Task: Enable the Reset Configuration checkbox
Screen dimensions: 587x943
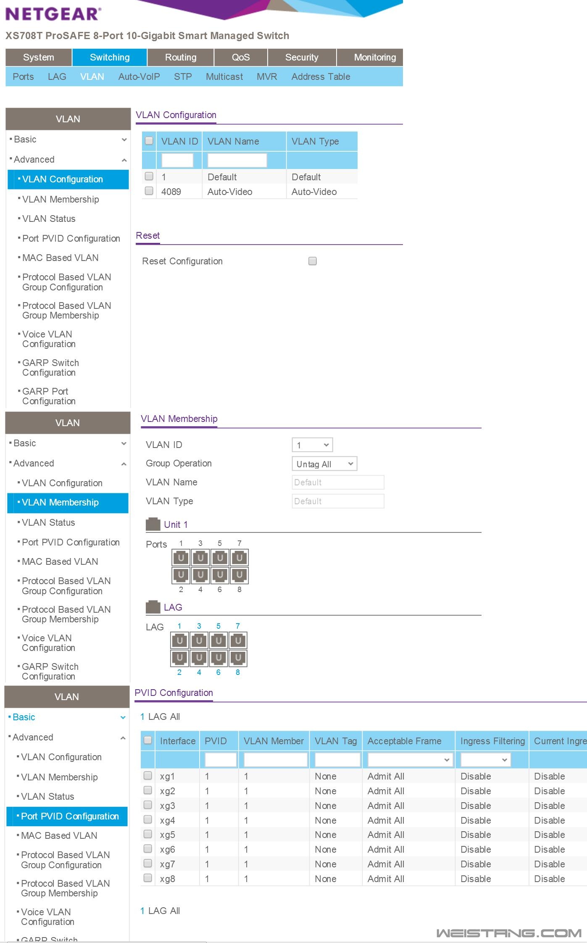Action: tap(313, 261)
